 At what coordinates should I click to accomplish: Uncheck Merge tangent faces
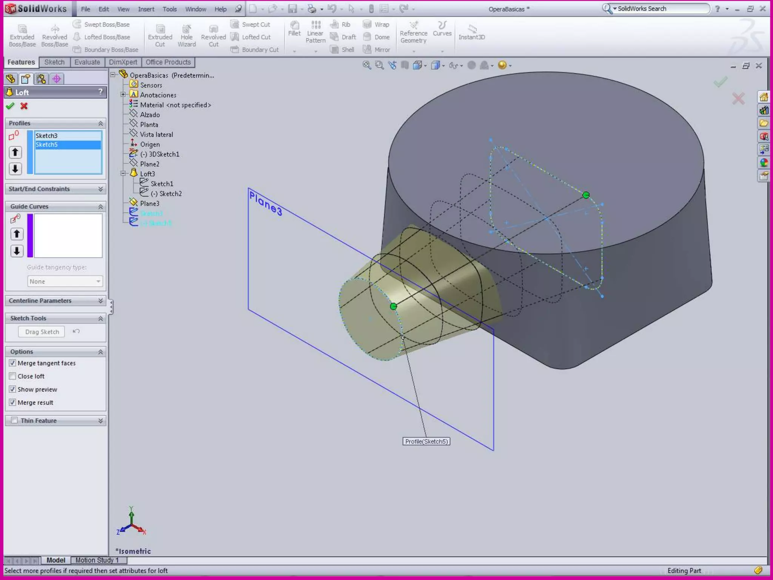(x=12, y=363)
